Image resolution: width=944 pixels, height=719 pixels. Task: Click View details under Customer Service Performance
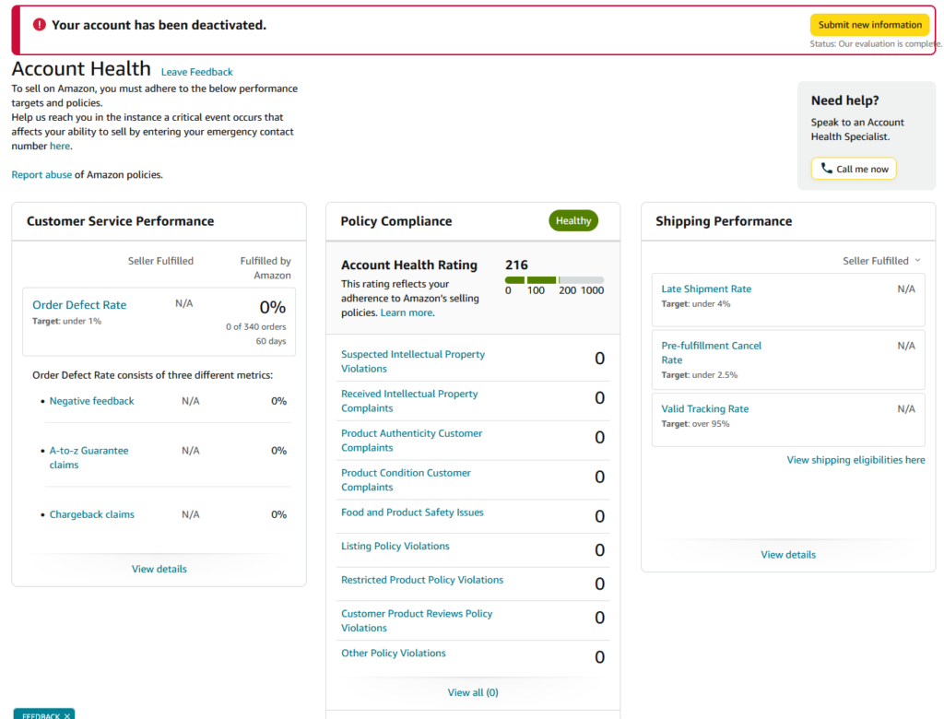[159, 569]
